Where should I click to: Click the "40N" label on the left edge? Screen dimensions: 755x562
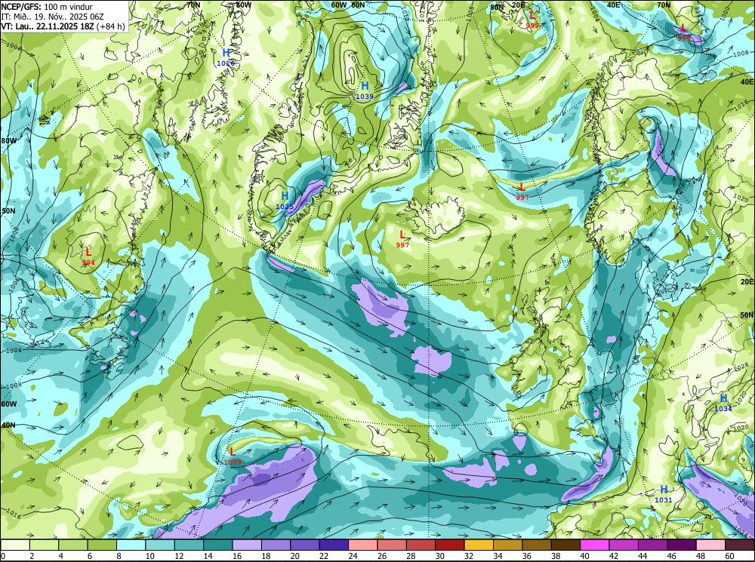tap(8, 425)
